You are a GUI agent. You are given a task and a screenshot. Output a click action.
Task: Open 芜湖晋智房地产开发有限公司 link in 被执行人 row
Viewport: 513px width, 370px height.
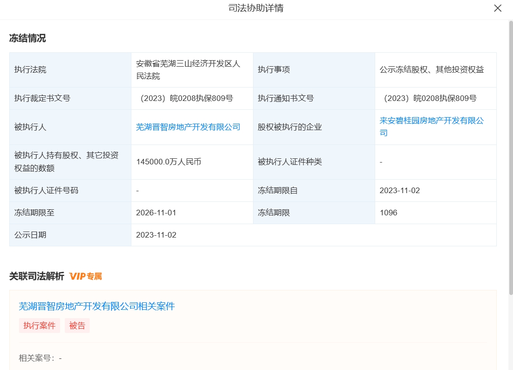pos(188,127)
